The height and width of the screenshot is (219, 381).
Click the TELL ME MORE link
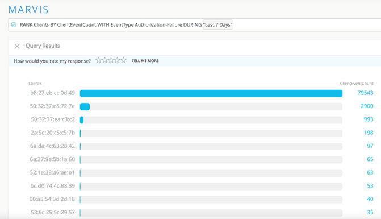tap(145, 61)
